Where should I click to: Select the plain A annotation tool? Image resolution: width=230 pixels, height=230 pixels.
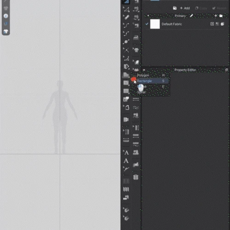click(126, 161)
